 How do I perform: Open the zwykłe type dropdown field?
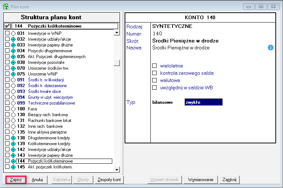point(203,102)
